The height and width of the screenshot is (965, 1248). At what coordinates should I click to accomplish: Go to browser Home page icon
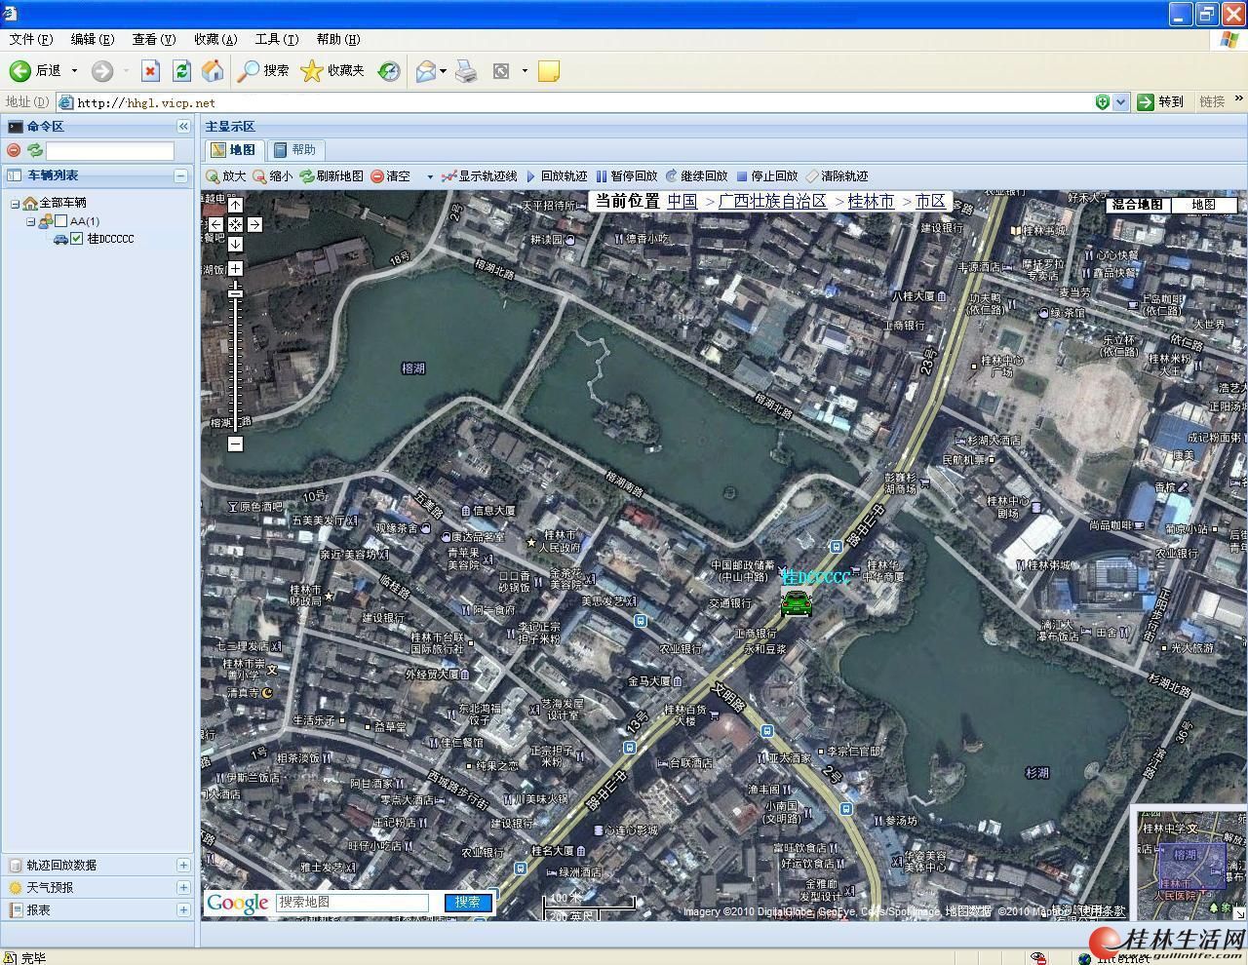(212, 70)
